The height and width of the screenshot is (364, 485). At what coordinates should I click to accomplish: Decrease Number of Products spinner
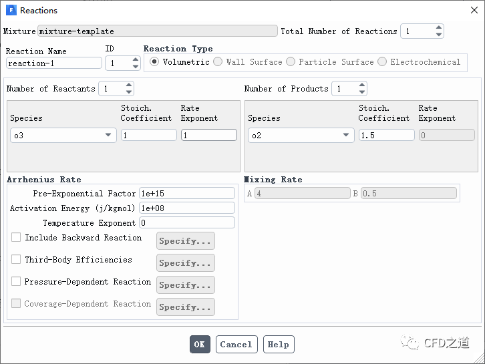(362, 92)
